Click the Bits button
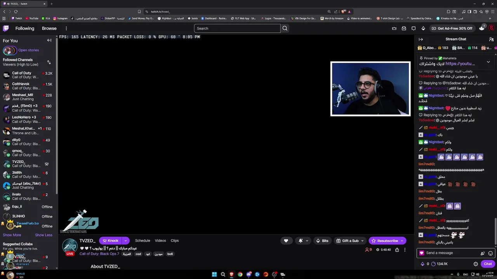497x279 pixels. tap(322, 241)
